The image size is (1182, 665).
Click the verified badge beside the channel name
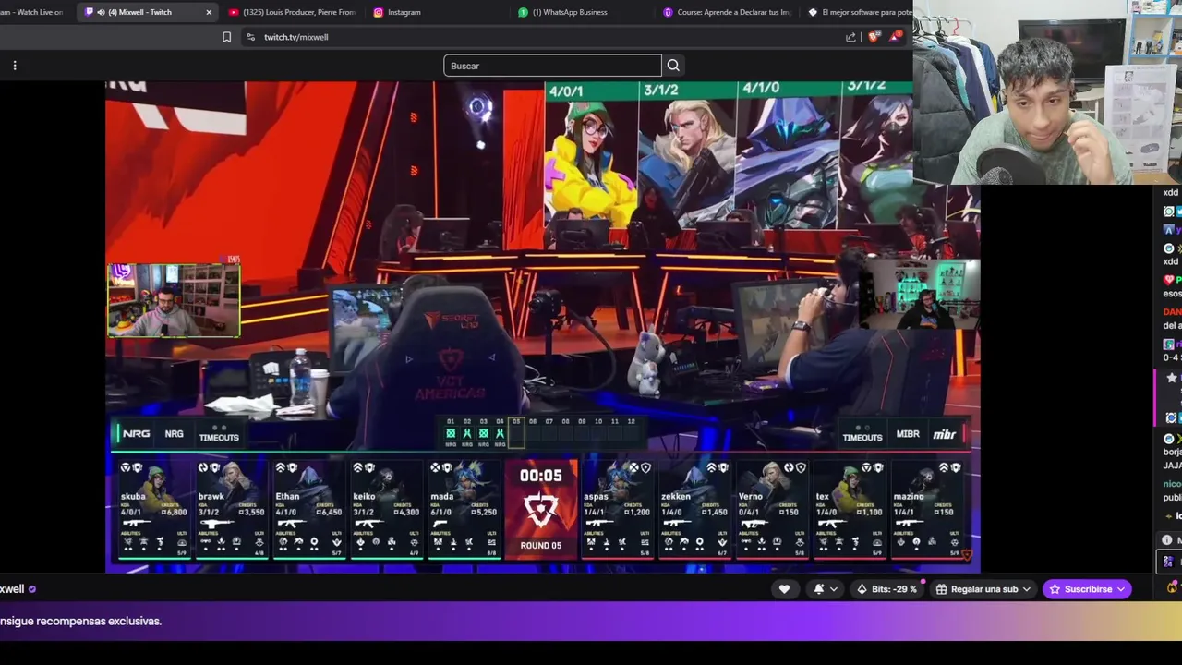[x=32, y=589]
